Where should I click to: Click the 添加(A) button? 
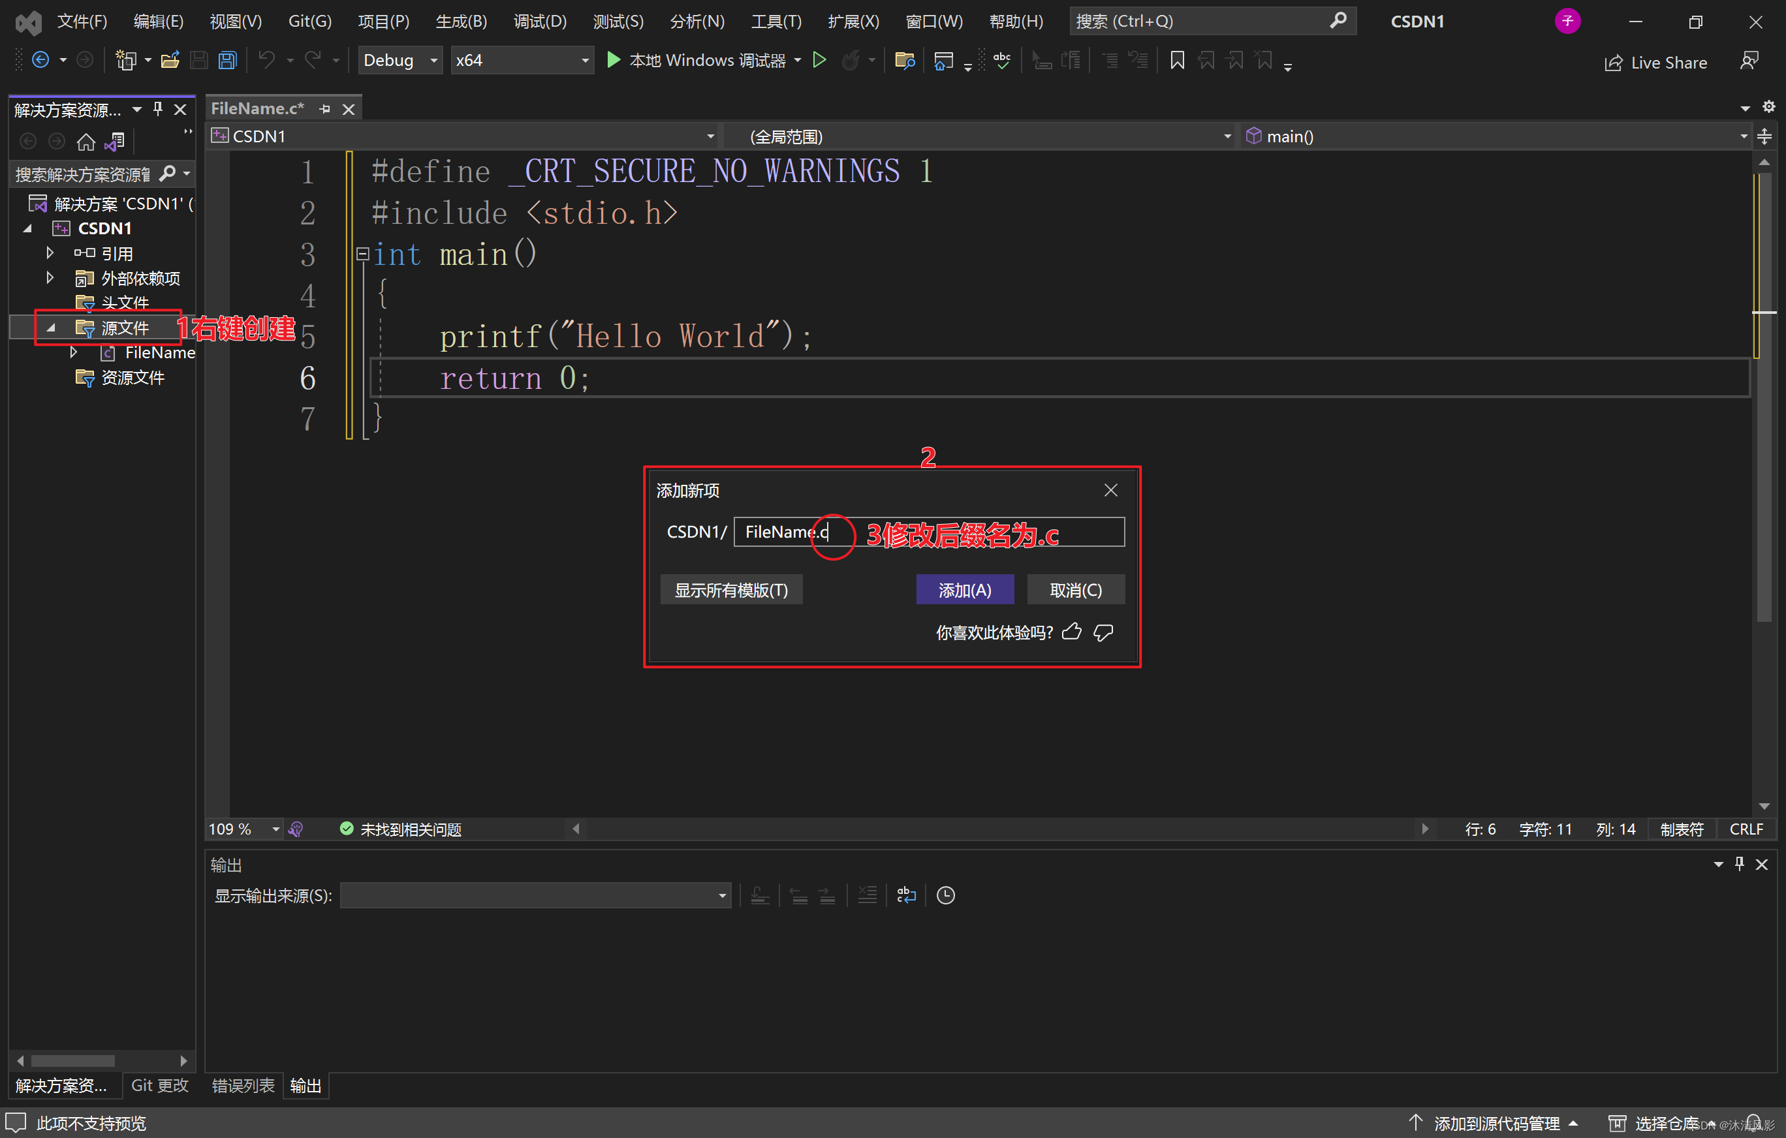964,590
